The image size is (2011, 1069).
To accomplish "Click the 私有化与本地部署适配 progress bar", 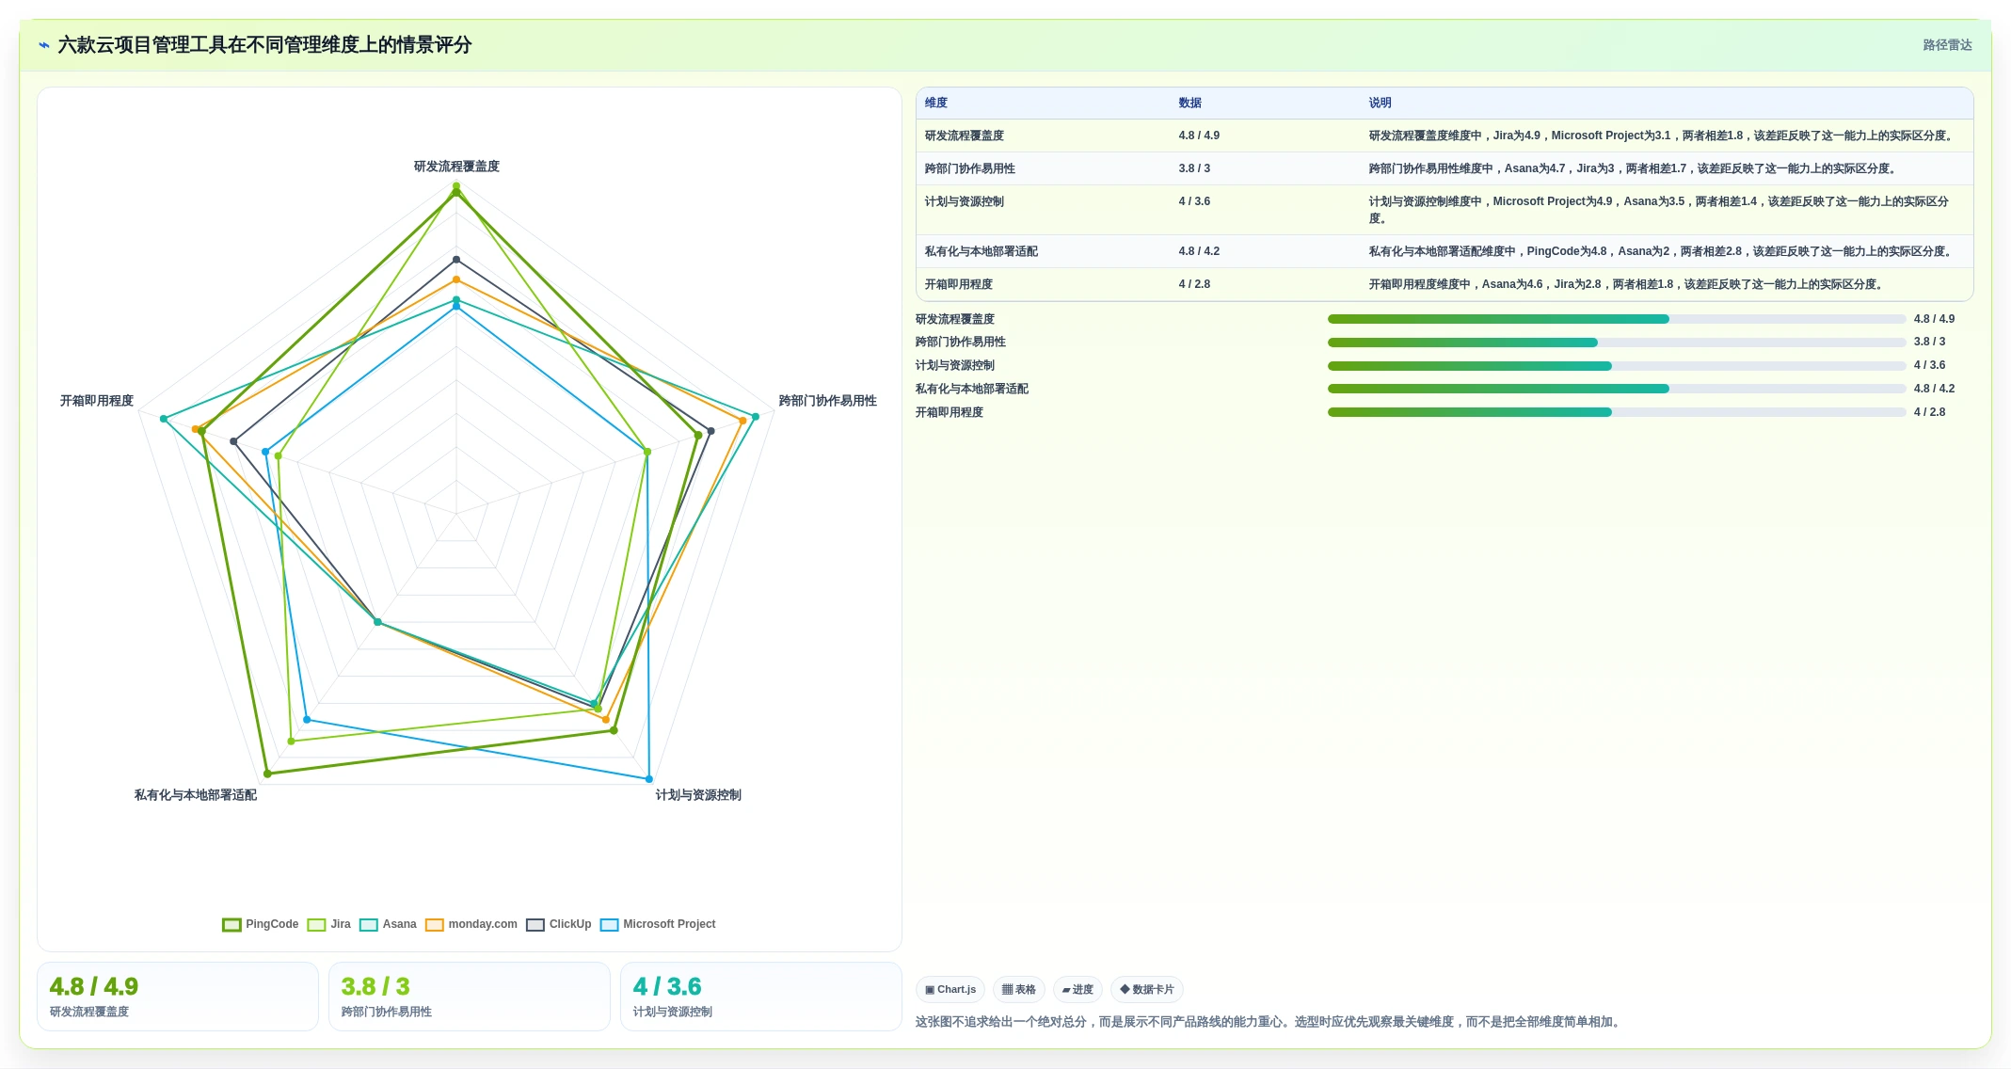I will coord(1617,389).
